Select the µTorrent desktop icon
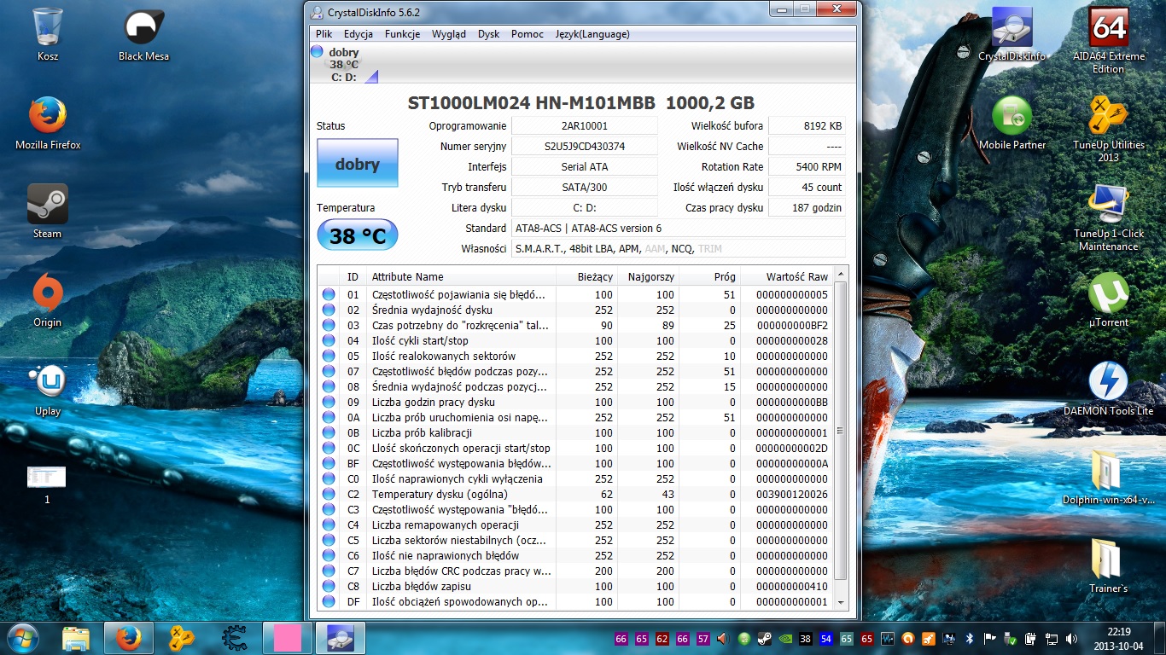The height and width of the screenshot is (655, 1166). coord(1108,300)
